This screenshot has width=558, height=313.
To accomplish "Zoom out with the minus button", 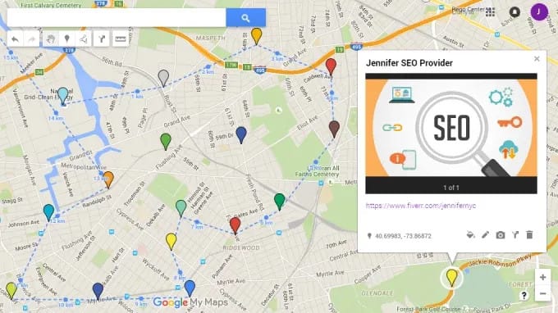I will tap(542, 293).
